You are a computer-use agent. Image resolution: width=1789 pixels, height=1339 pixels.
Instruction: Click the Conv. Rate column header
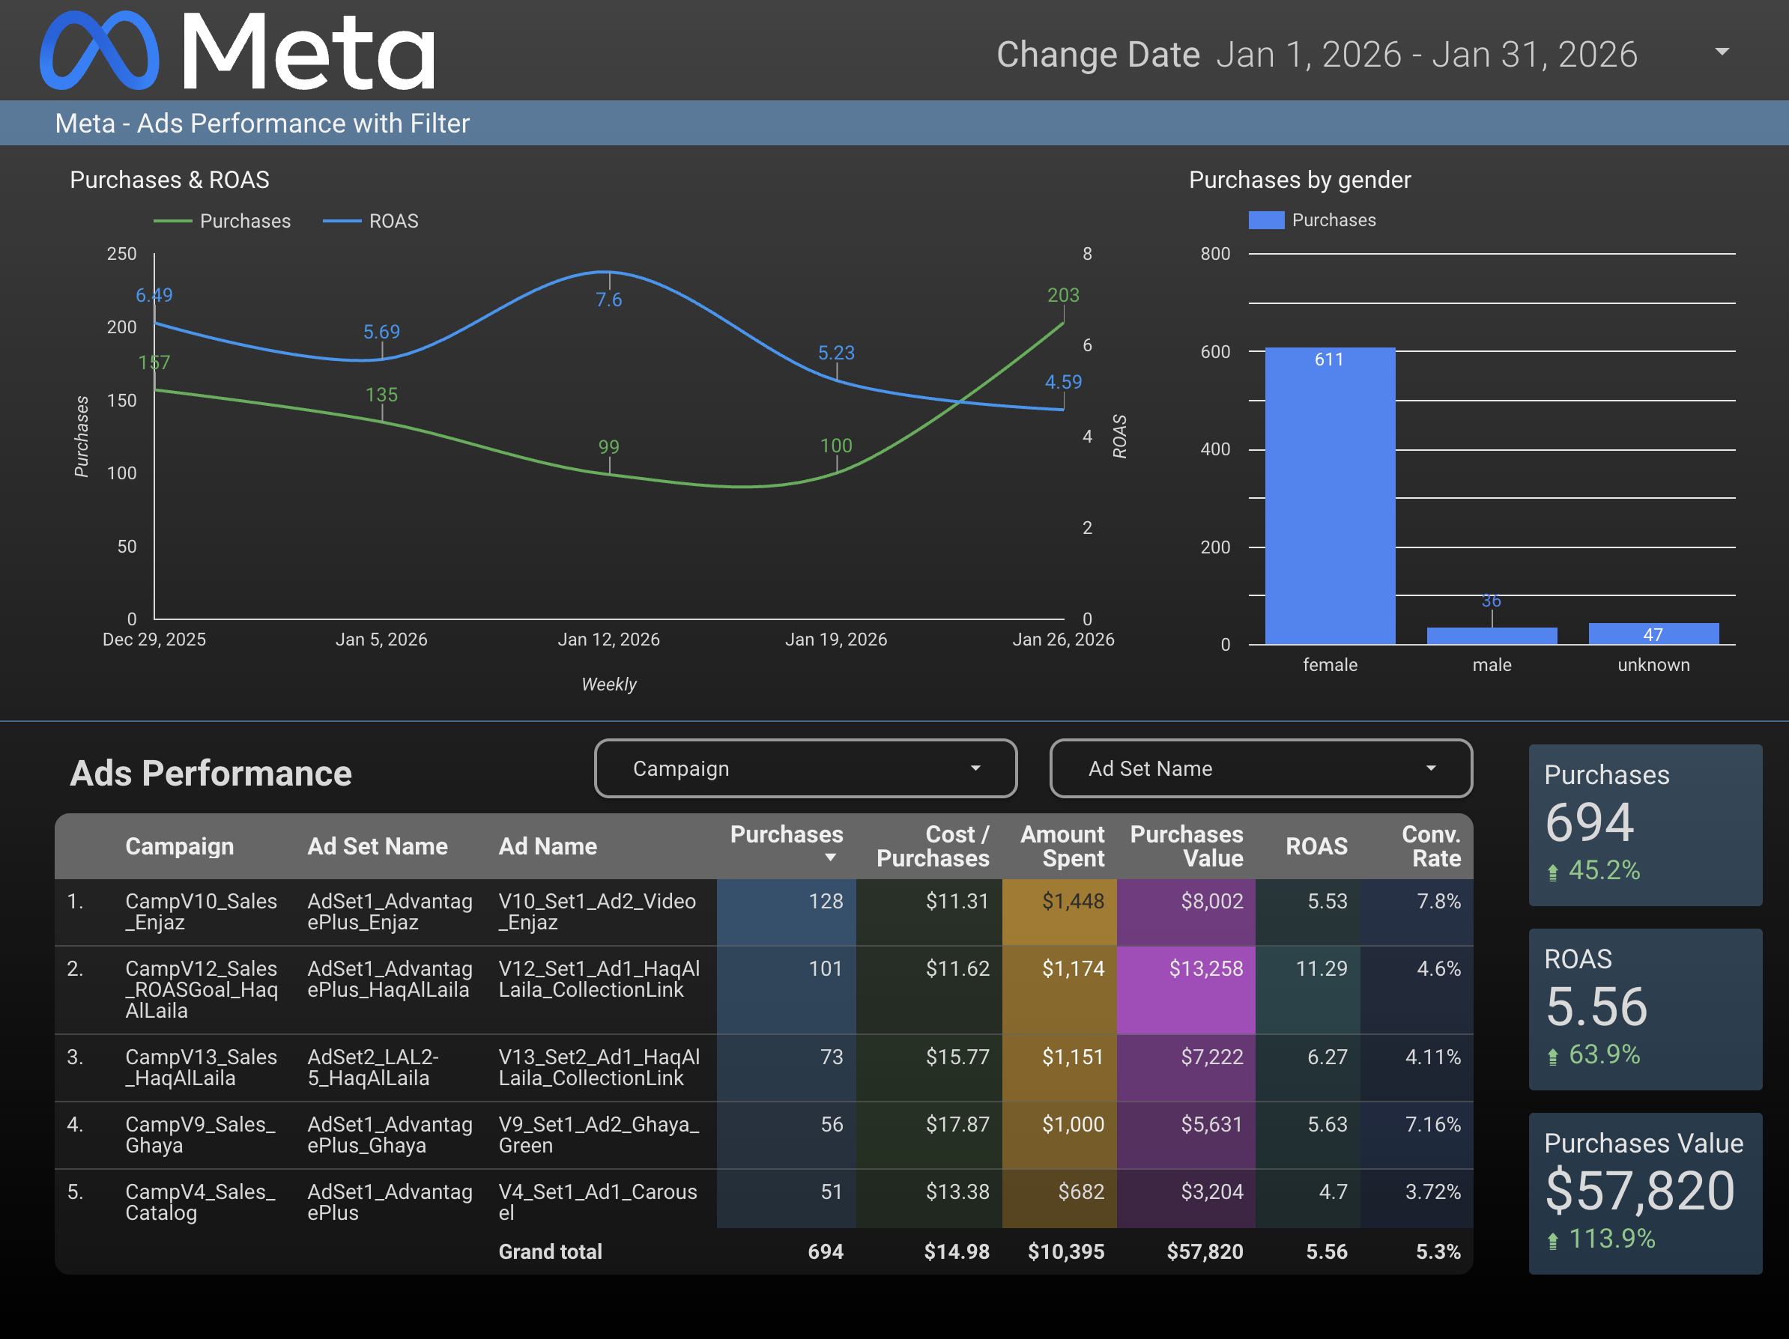(x=1430, y=845)
